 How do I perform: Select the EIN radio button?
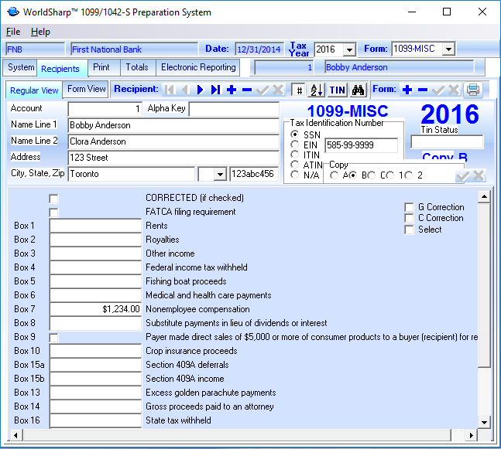pos(294,145)
